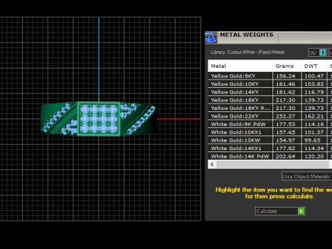Click the horizontal scrollbar track of metal table
332x249 pixels.
[273, 165]
